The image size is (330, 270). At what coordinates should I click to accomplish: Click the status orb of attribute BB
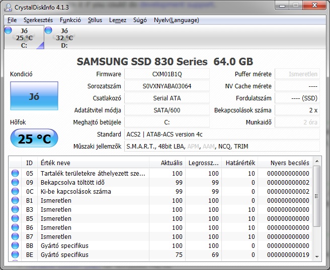coord(15,245)
